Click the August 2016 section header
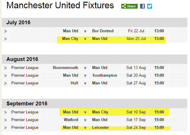Screen dimensions: 190x135 95,59
